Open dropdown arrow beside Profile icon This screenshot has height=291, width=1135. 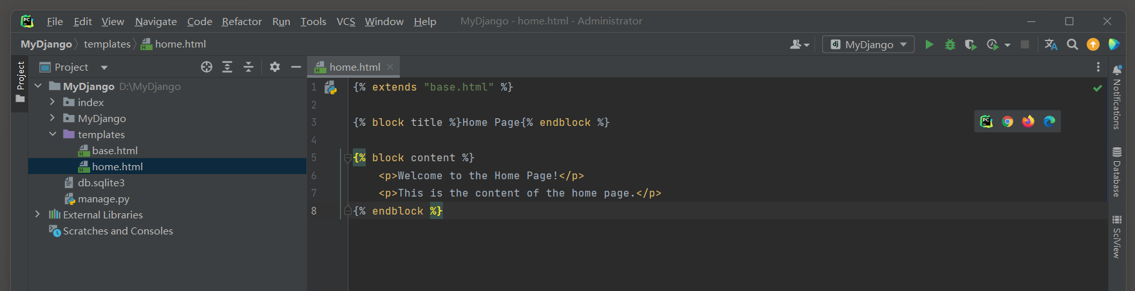click(x=1008, y=45)
